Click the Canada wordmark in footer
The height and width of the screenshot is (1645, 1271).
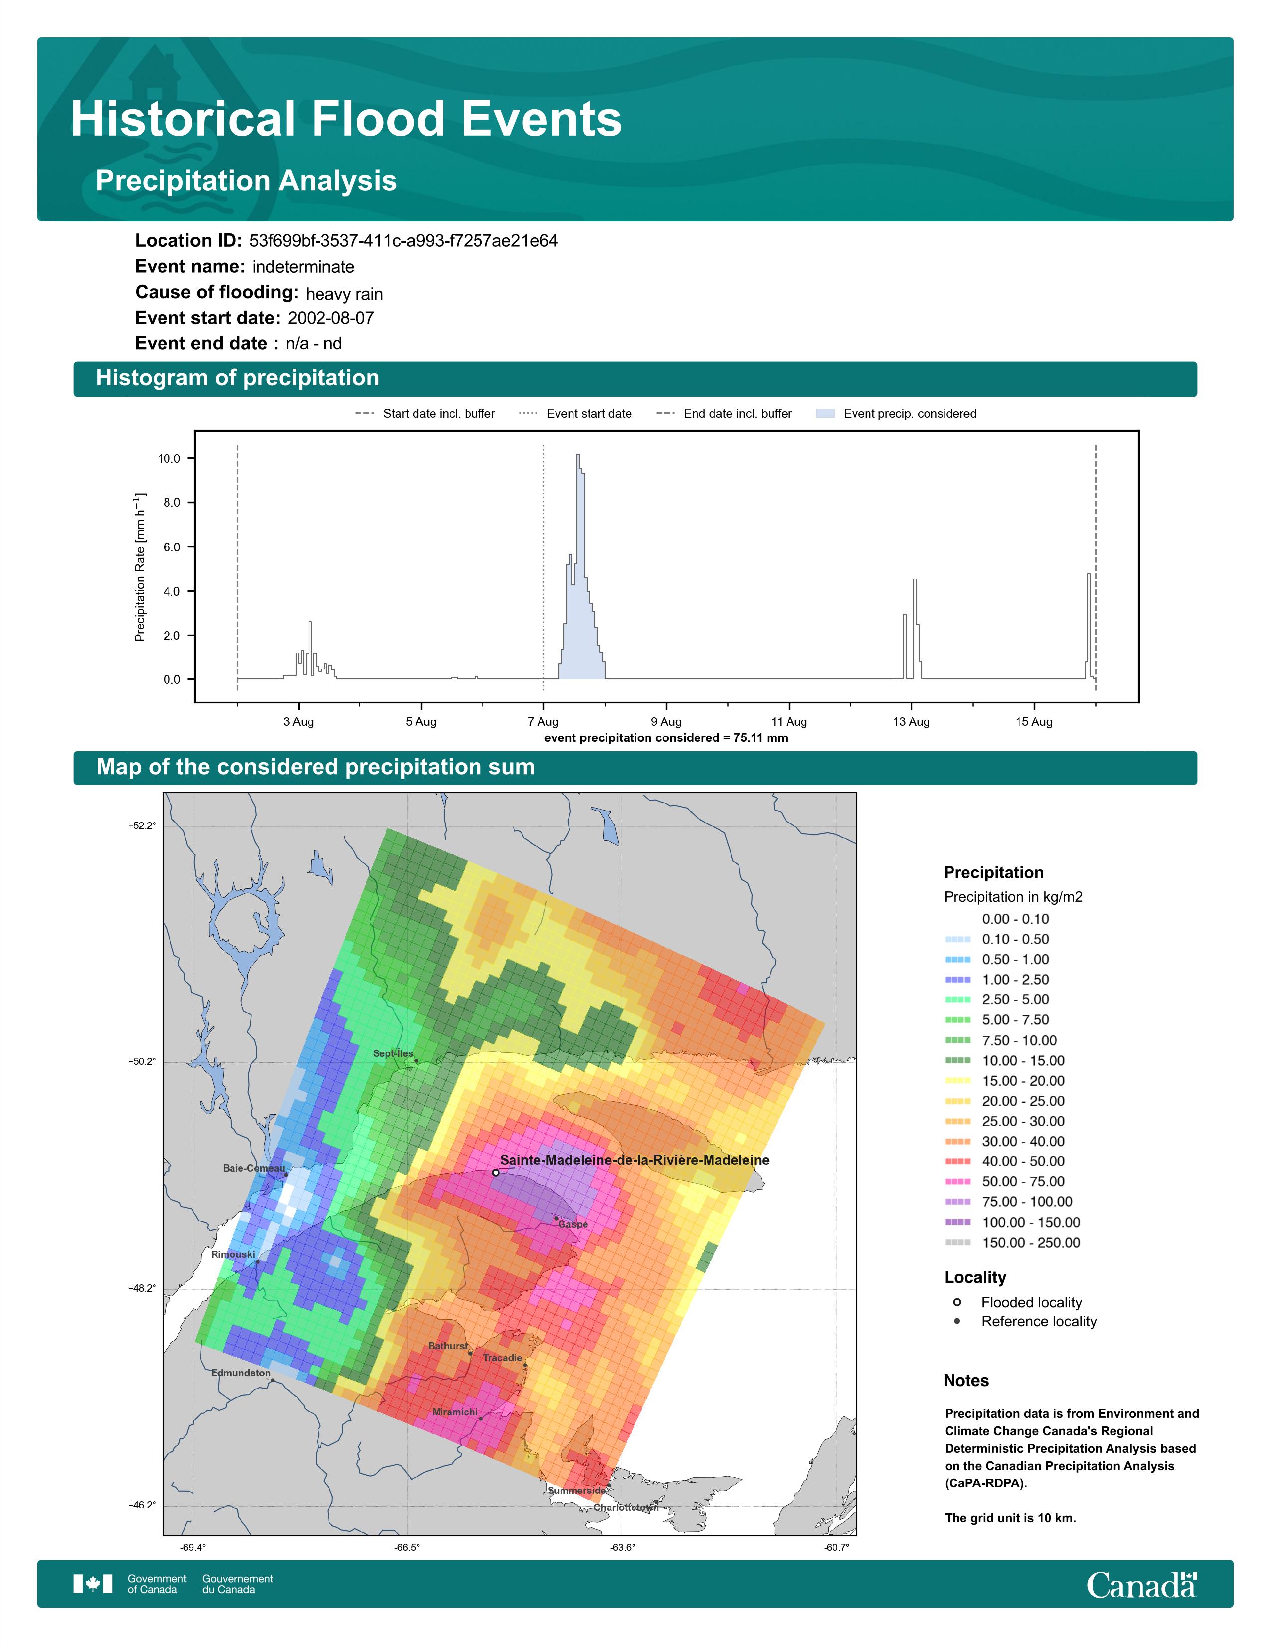coord(1141,1585)
